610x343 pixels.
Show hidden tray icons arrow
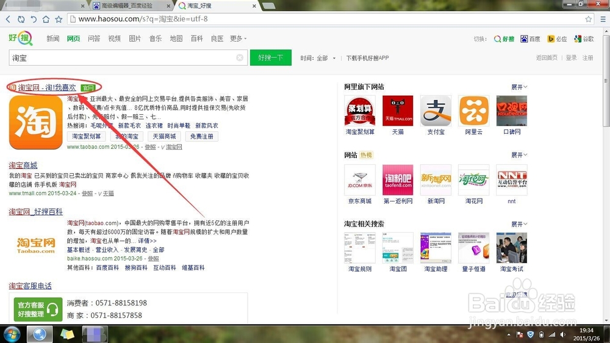pos(509,334)
